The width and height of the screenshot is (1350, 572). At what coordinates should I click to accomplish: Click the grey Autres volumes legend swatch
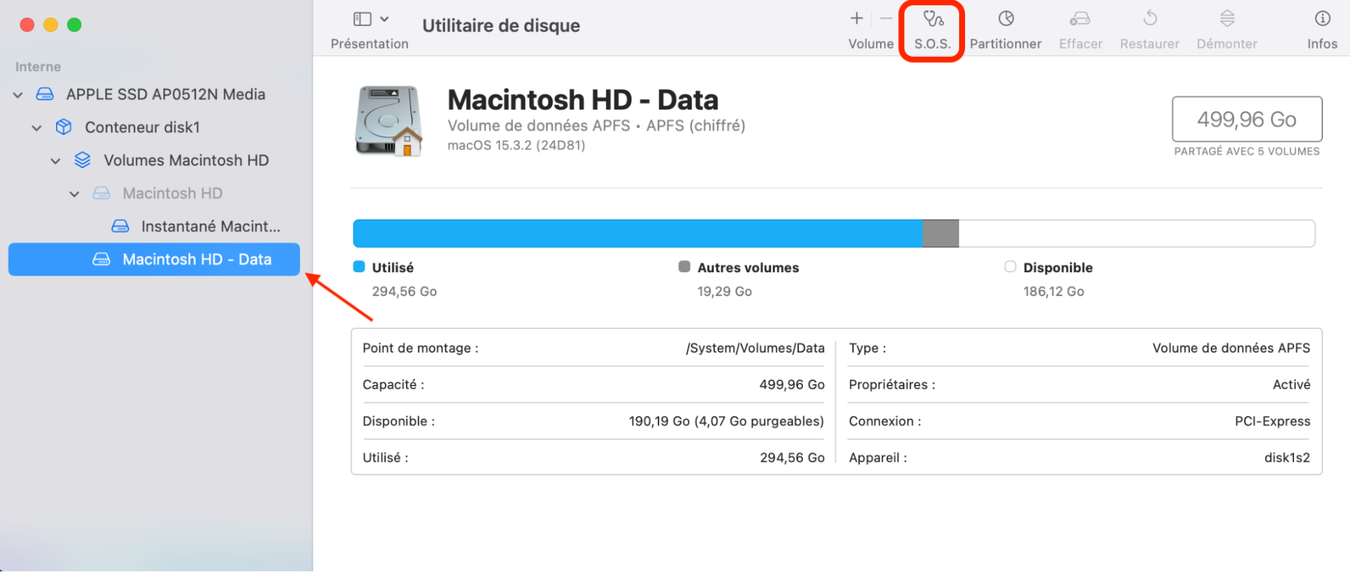pyautogui.click(x=685, y=267)
